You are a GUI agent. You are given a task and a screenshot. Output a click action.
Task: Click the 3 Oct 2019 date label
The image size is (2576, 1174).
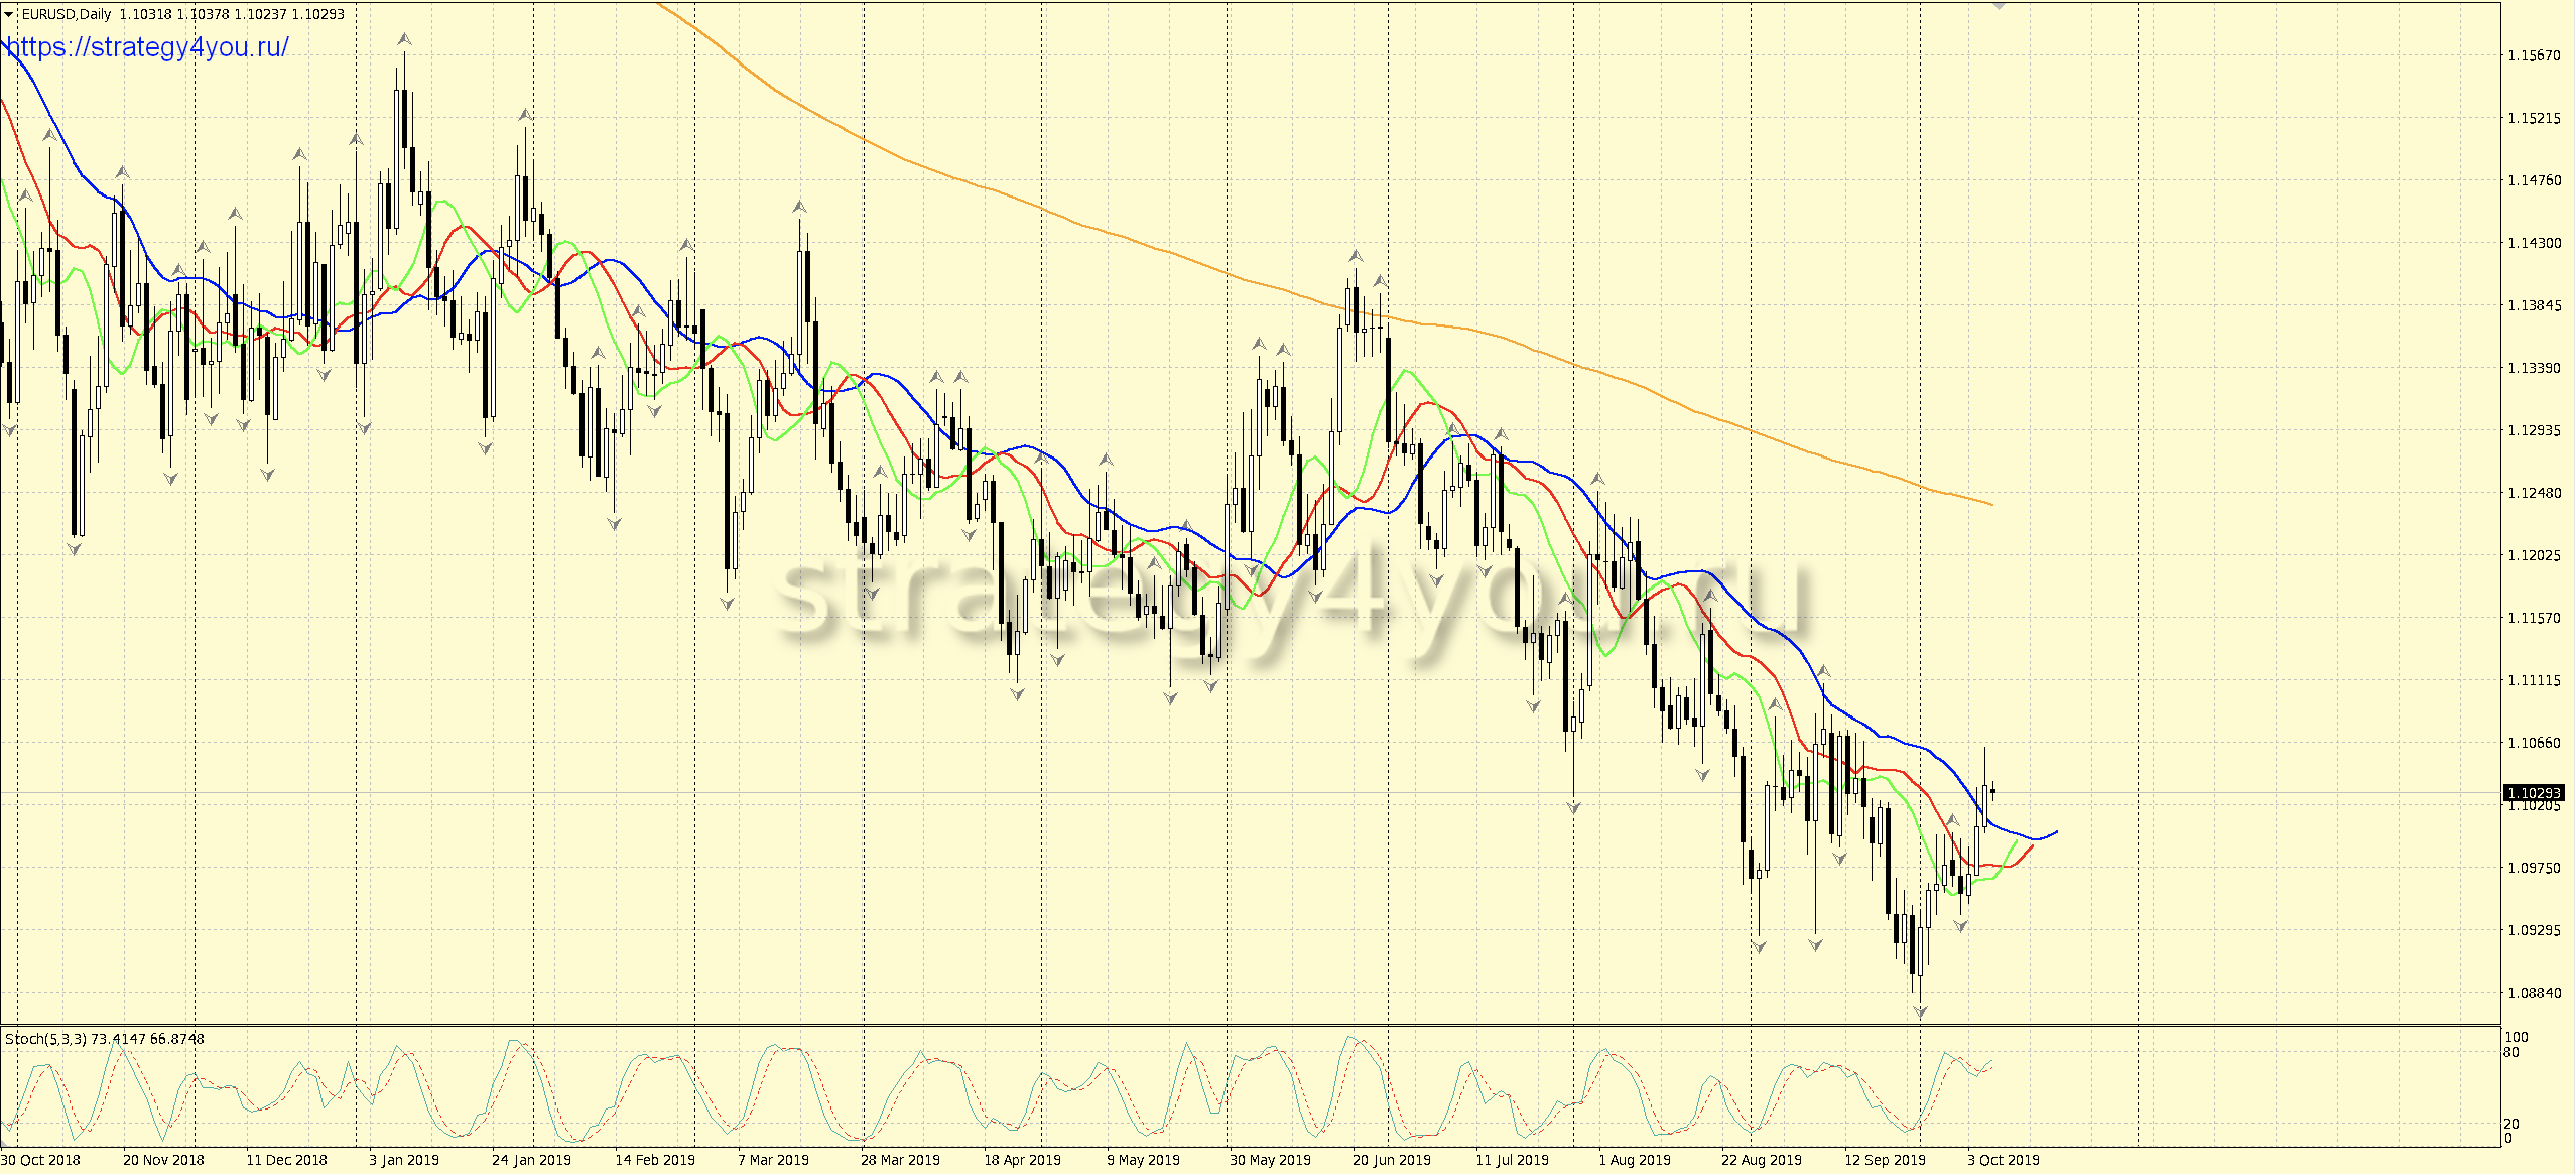2003,1160
